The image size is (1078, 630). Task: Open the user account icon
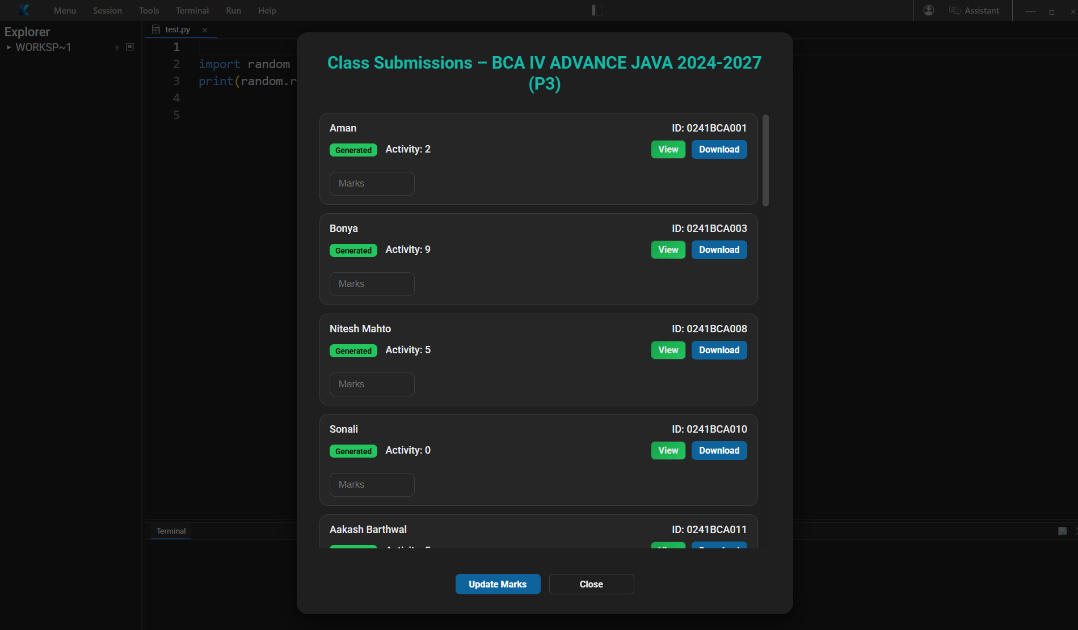tap(928, 10)
